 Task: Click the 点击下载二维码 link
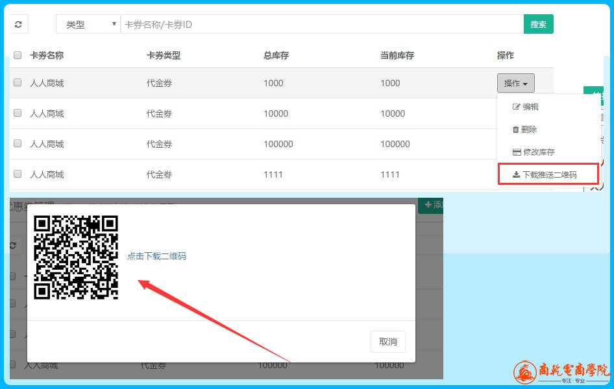[156, 256]
